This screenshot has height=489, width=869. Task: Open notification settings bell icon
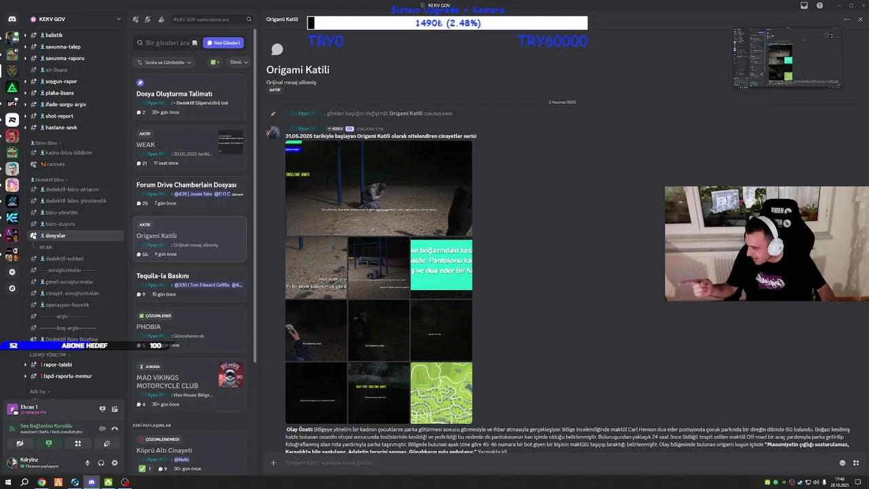(147, 19)
